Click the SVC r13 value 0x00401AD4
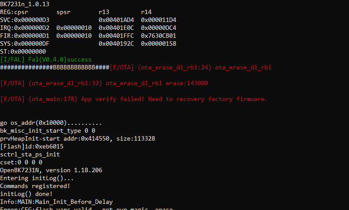 [x=116, y=20]
